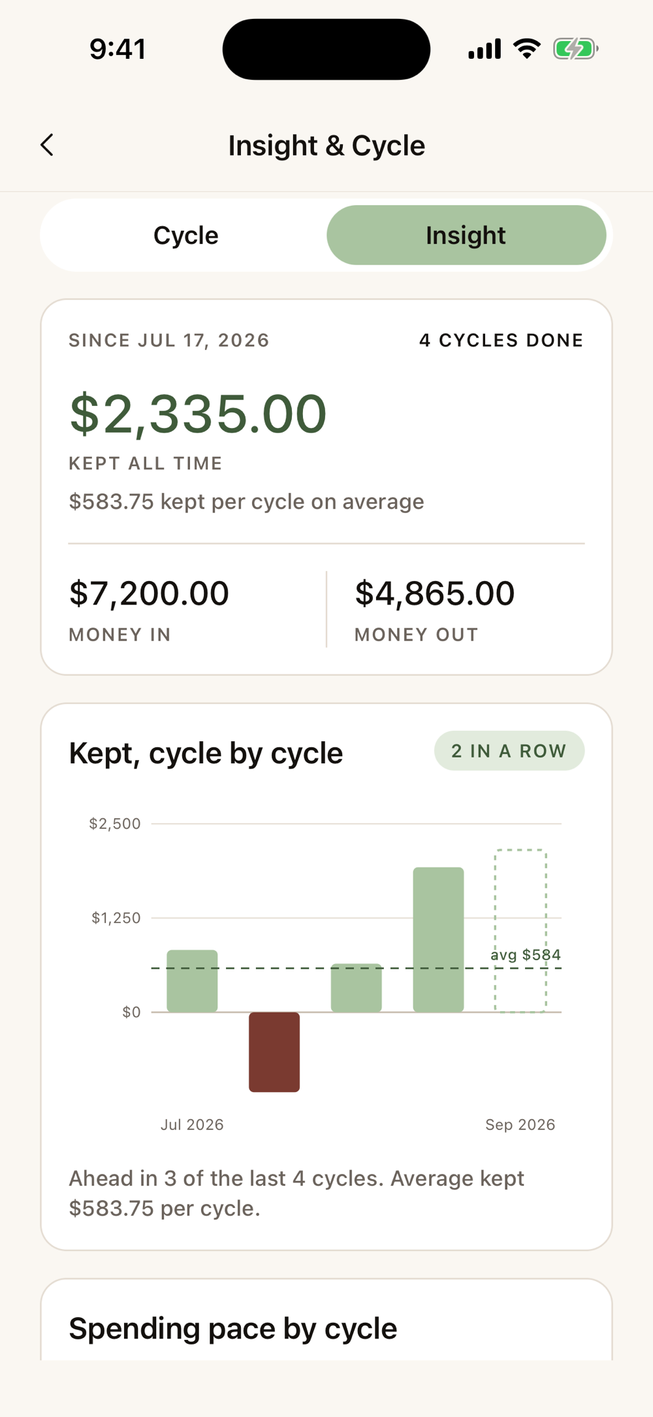
Task: Tap the cellular signal bars icon
Action: click(x=485, y=49)
